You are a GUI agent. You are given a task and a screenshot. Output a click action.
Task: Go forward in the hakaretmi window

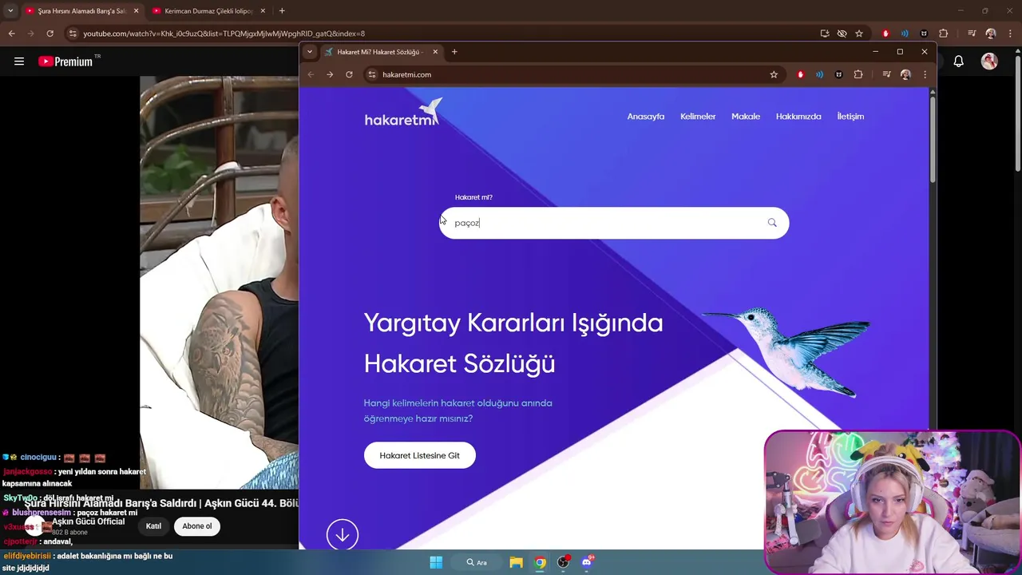click(330, 74)
